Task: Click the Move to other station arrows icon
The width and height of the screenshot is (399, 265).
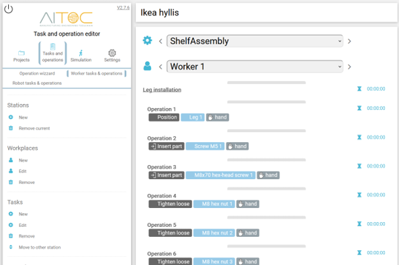Action: 11,247
